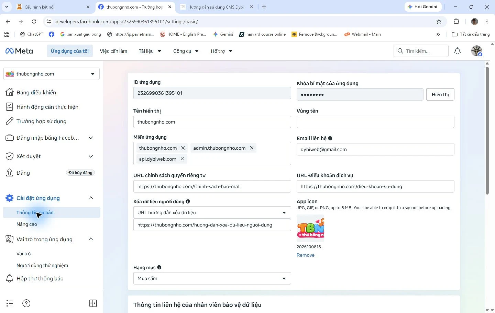
Task: Remove api.dybiweb.com domain tag
Action: pos(183,159)
